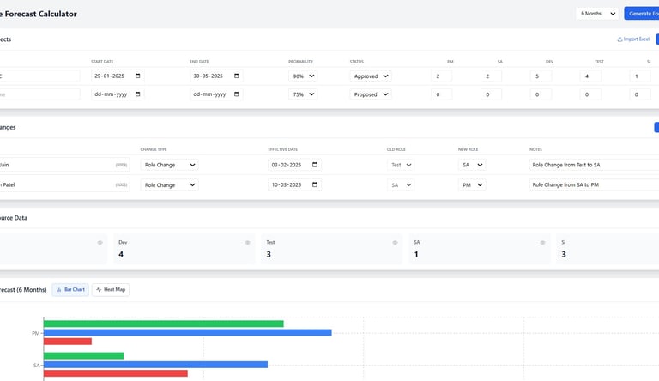Open calendar picker for end date 30-05-2025
659x381 pixels.
pyautogui.click(x=237, y=76)
